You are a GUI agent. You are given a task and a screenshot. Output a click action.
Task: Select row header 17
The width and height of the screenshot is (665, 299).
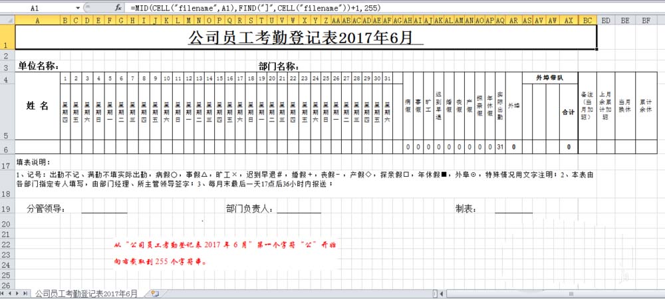point(7,162)
